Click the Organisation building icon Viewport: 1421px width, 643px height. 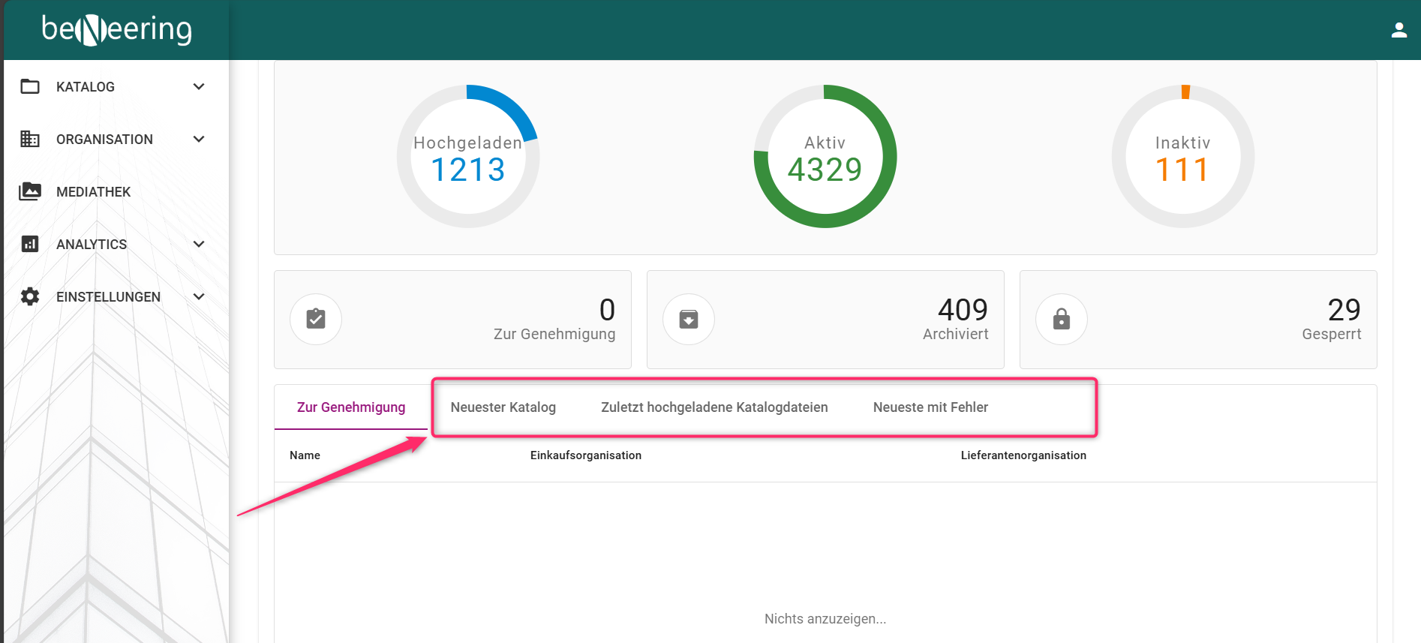tap(30, 140)
